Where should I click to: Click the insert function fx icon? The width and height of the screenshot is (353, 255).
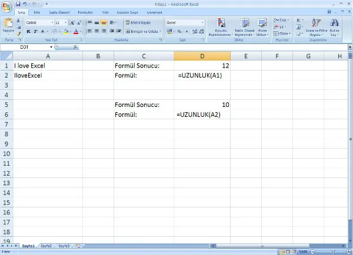click(x=76, y=46)
